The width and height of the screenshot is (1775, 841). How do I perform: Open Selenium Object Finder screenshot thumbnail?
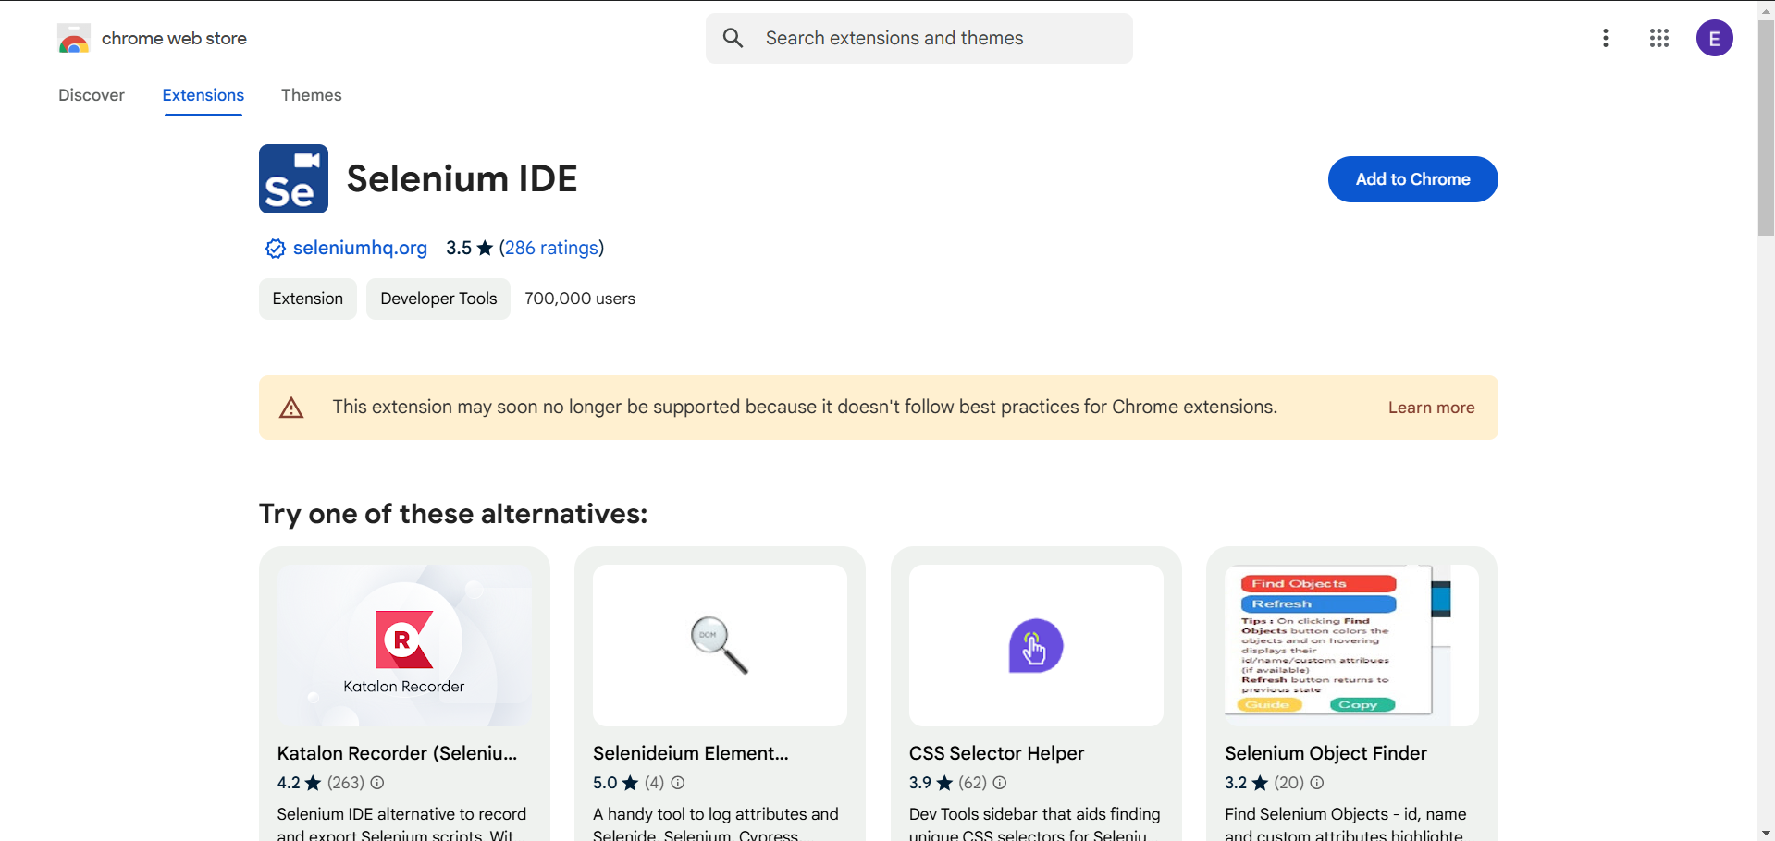[x=1351, y=645]
